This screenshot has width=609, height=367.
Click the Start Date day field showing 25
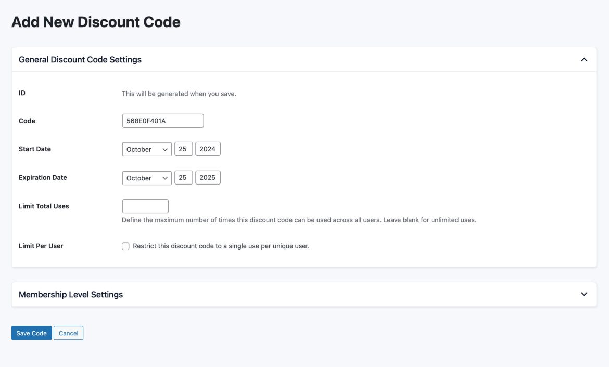point(183,149)
